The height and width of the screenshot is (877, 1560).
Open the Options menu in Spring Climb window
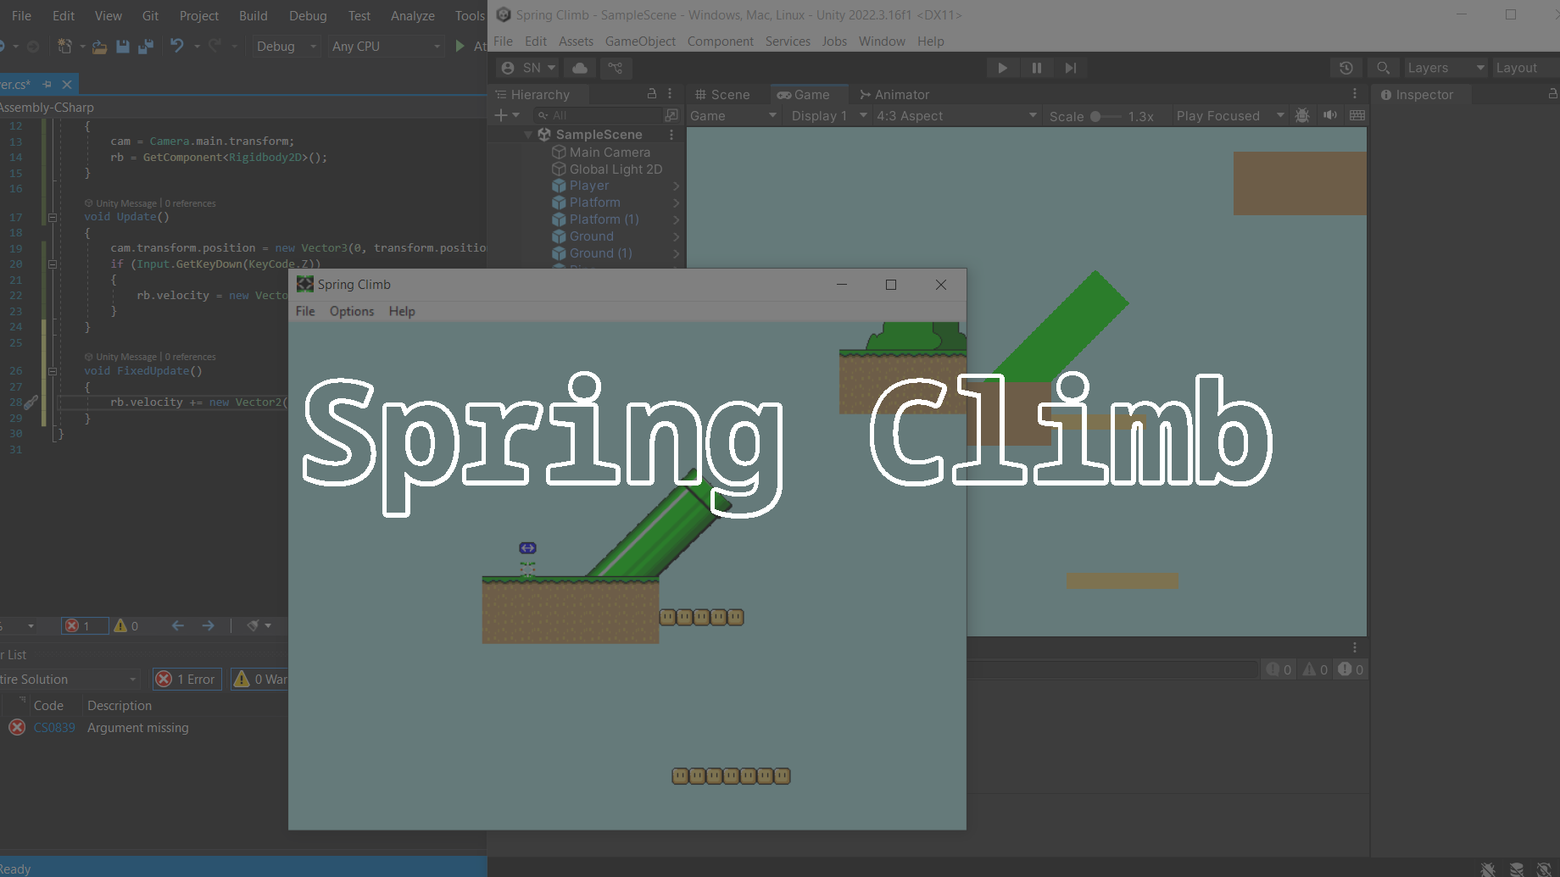coord(352,312)
